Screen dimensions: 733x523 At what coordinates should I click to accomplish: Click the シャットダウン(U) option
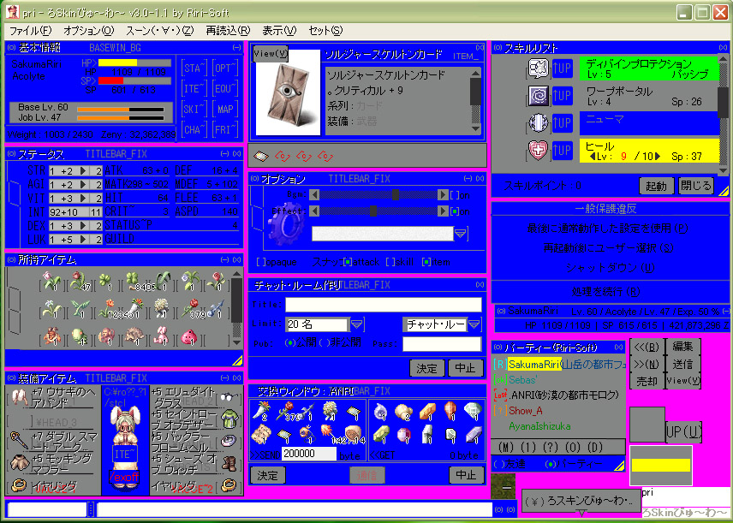click(608, 268)
